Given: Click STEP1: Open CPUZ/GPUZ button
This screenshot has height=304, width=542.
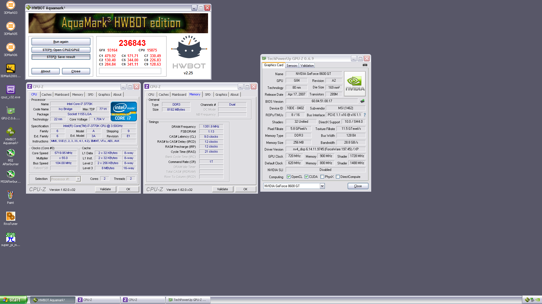Looking at the screenshot, I should tap(61, 50).
